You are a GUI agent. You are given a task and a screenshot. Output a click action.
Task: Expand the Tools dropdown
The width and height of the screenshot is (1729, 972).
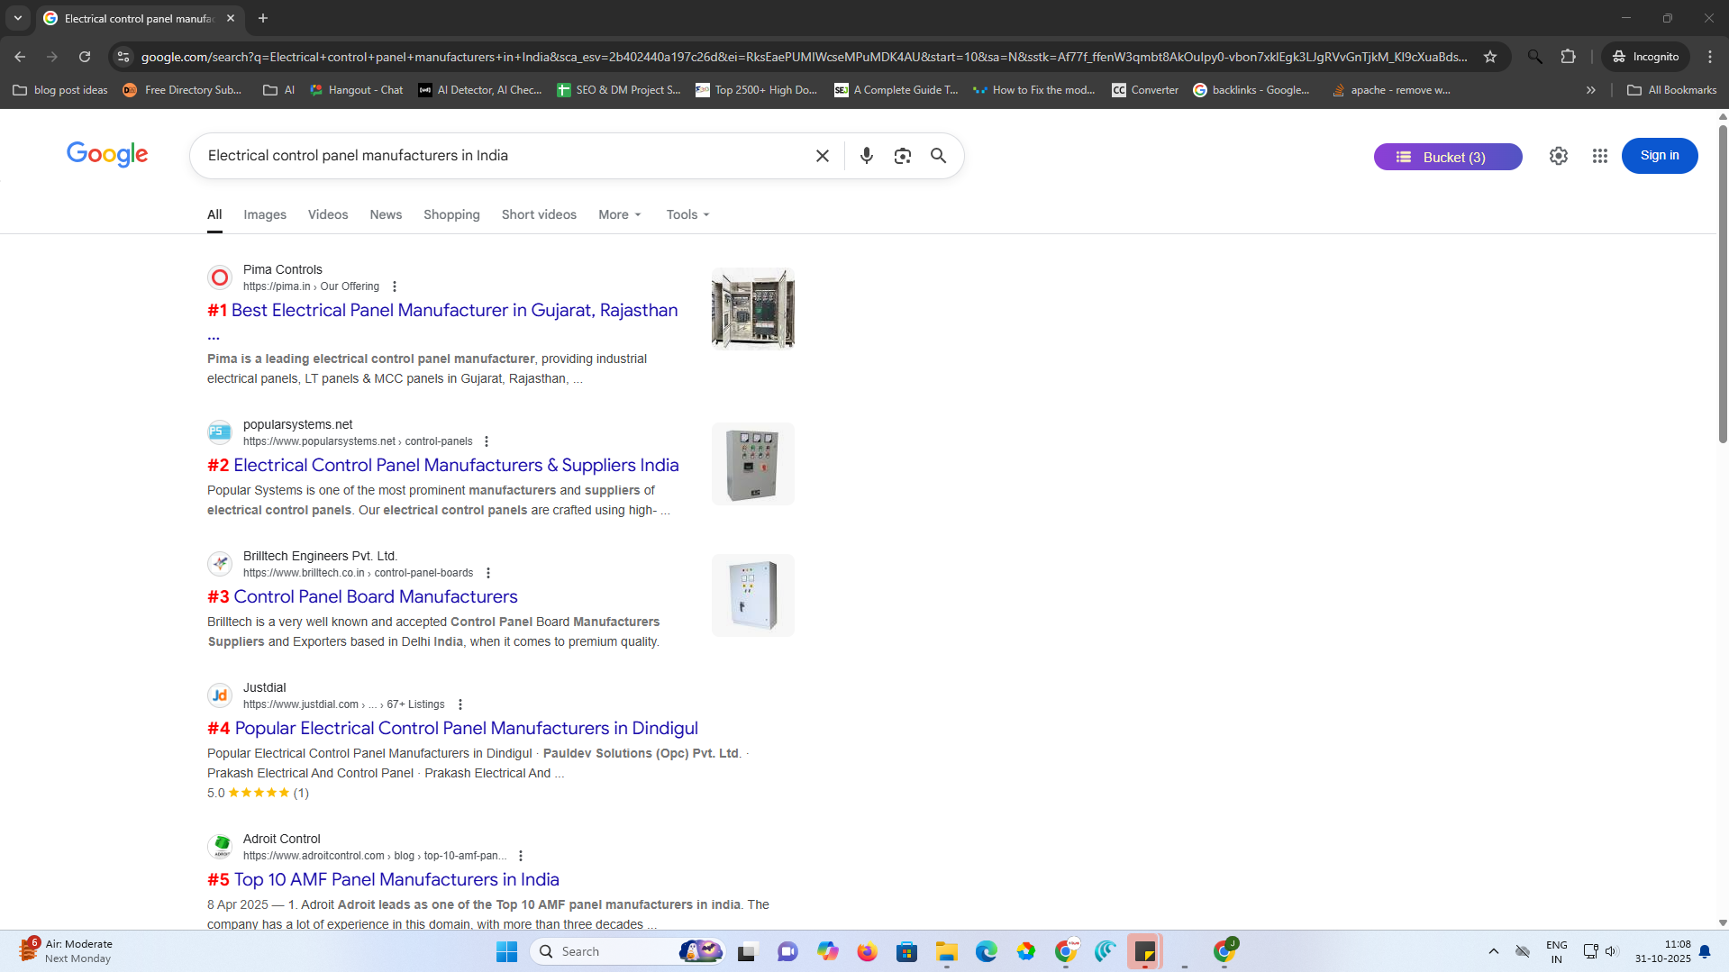click(687, 214)
